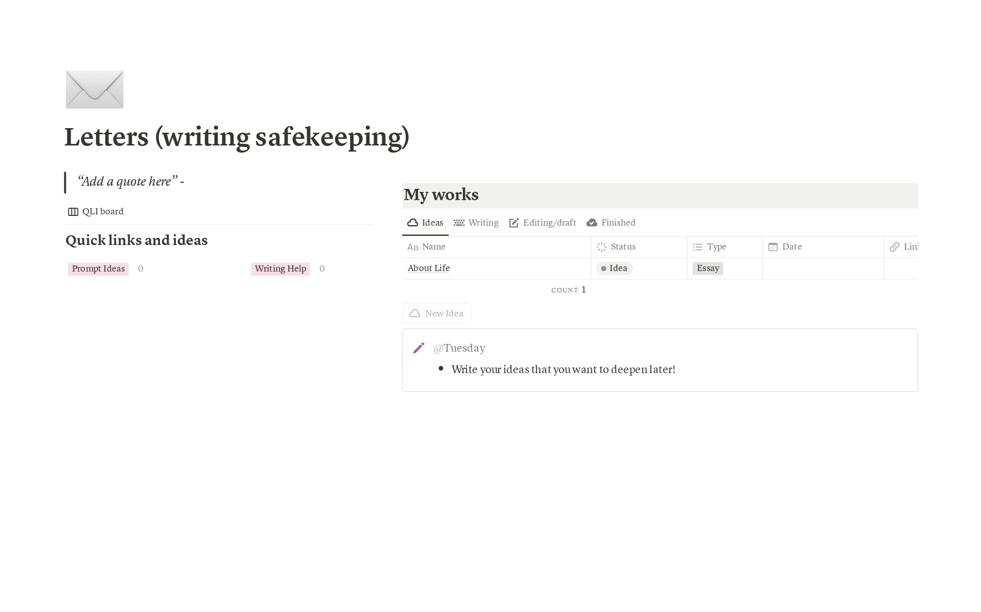Click the keyboard icon beside Writing

(459, 223)
